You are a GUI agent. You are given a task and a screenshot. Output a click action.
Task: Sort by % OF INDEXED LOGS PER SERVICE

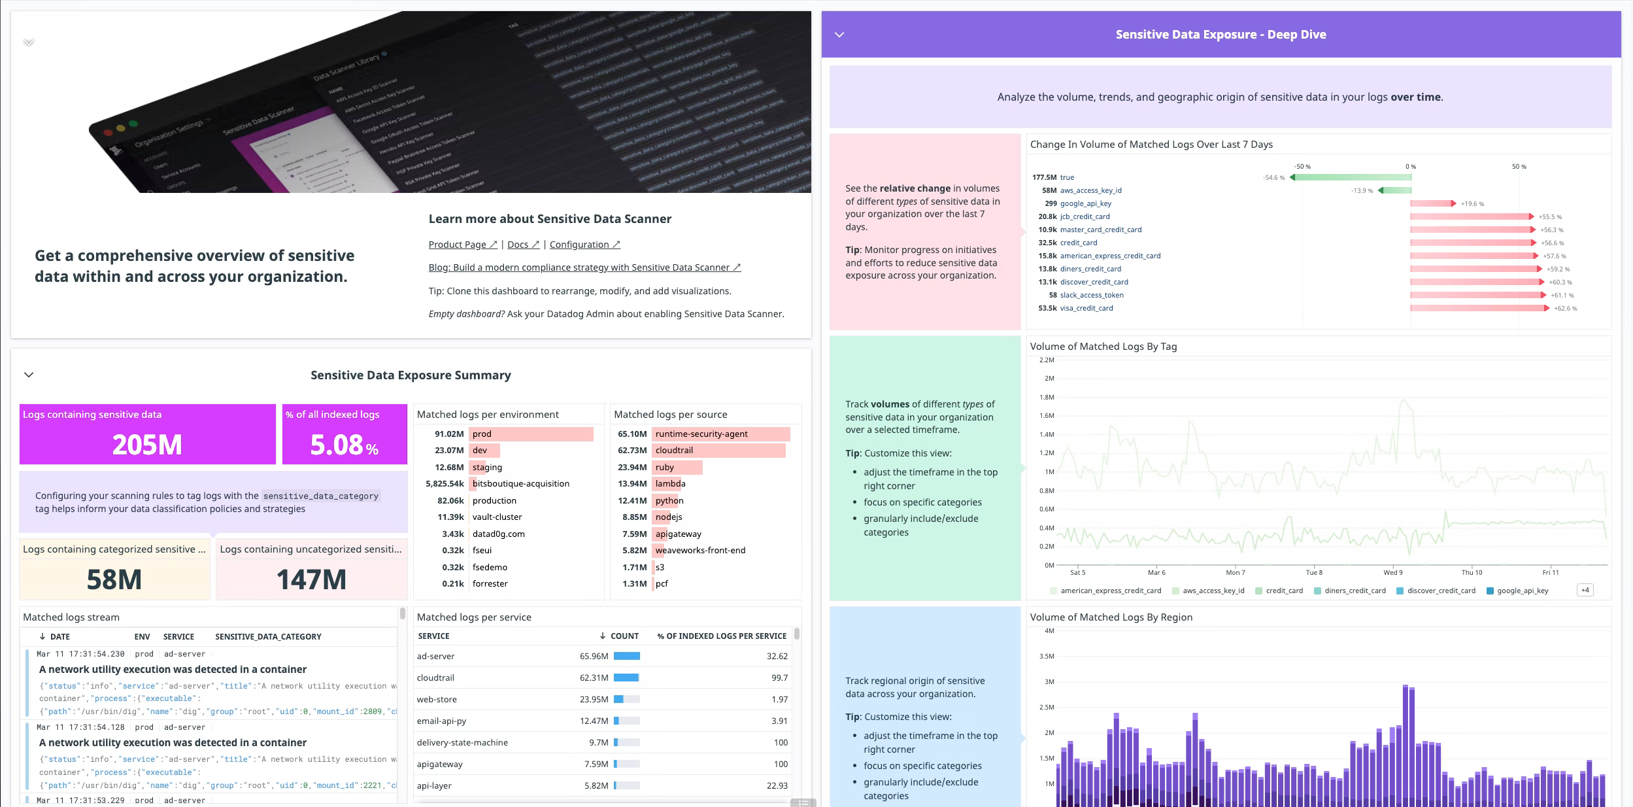tap(721, 636)
